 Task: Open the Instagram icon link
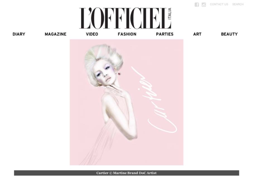point(204,4)
